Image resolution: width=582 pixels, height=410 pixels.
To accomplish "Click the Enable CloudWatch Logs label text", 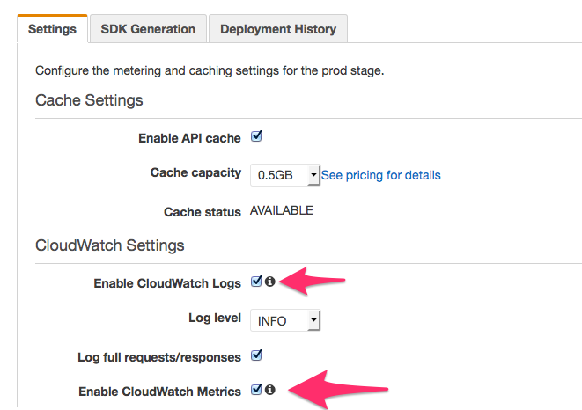I will 167,283.
